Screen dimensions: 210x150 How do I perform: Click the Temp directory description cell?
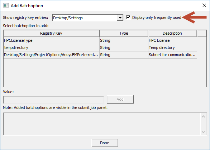point(172,47)
